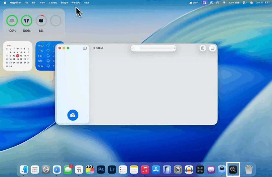The width and height of the screenshot is (272, 177).
Task: Click the middle of the zoom slider
Action: (x=153, y=48)
